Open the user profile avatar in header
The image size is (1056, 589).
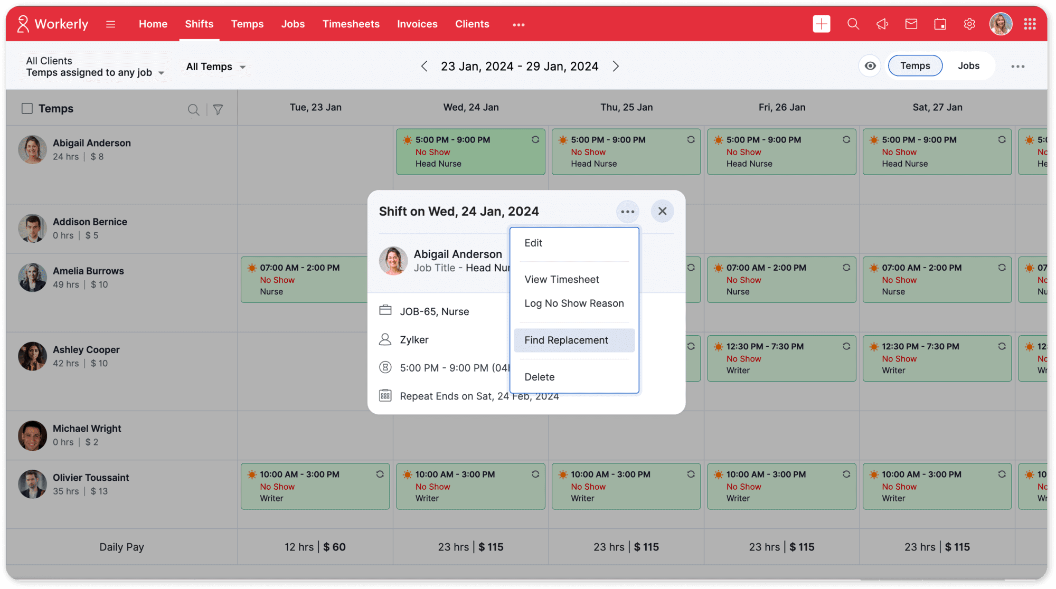1000,24
